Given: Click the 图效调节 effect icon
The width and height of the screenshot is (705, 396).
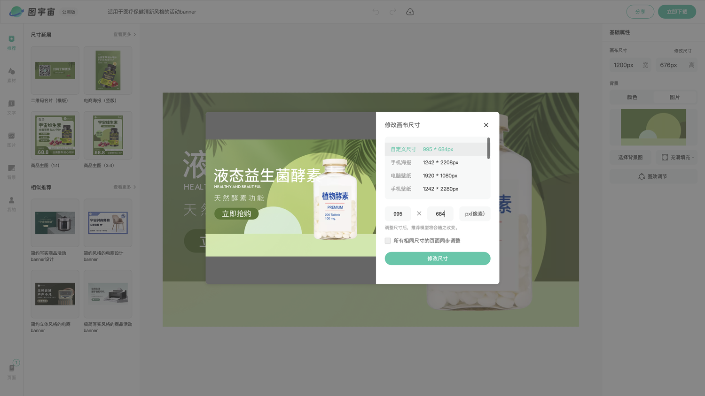Looking at the screenshot, I should (x=642, y=176).
